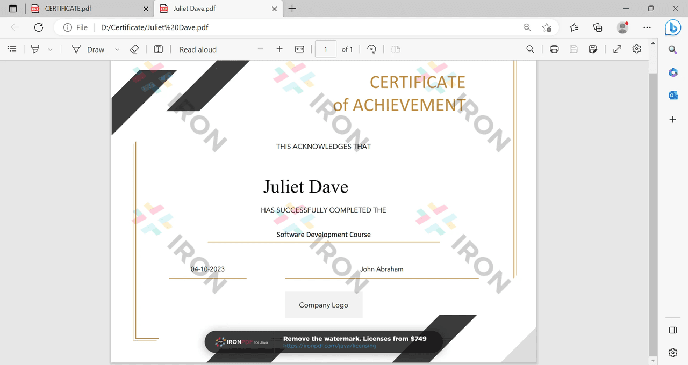Zoom out with the minus icon
688x365 pixels.
click(261, 49)
